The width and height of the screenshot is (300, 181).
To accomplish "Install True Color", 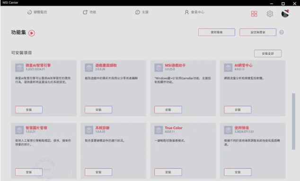I will coord(168,172).
